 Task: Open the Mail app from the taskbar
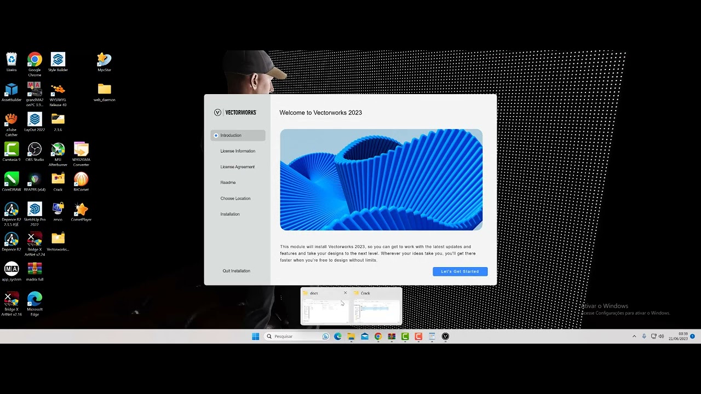click(x=365, y=337)
